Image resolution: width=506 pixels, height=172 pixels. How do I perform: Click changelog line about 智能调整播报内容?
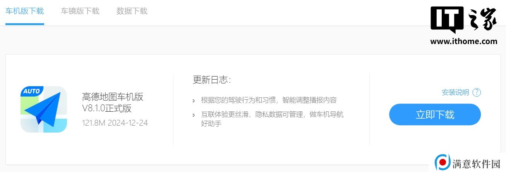(269, 100)
